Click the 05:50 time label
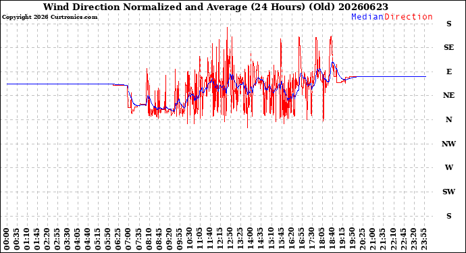Image resolution: width=466 pixels, height=253 pixels. point(108,240)
